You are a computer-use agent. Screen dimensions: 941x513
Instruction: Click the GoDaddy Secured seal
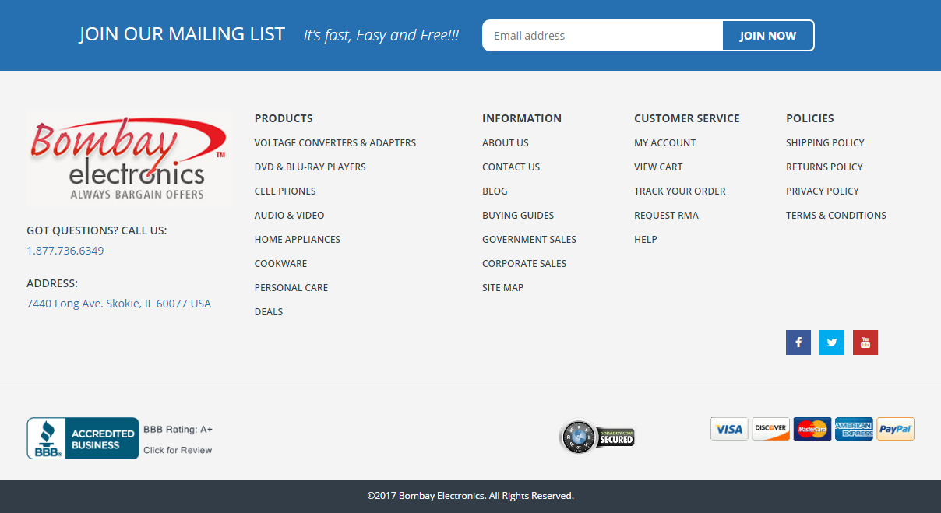pos(597,437)
